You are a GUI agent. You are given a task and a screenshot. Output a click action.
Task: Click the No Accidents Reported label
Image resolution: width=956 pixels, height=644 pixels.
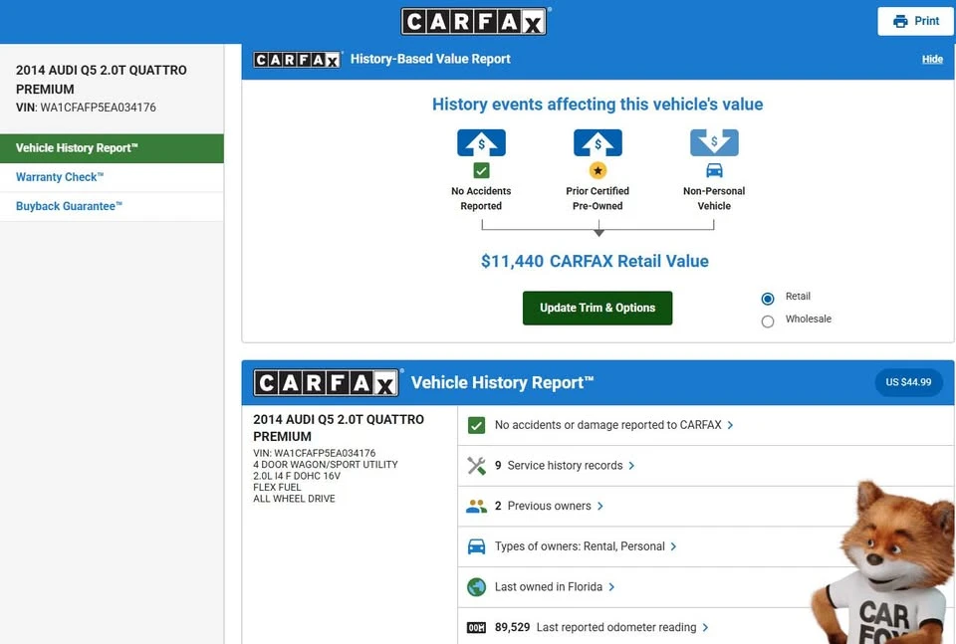(x=481, y=199)
